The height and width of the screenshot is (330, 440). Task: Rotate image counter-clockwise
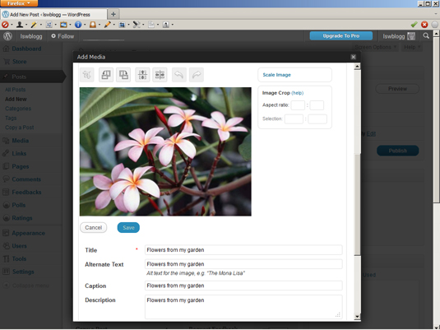[x=106, y=75]
